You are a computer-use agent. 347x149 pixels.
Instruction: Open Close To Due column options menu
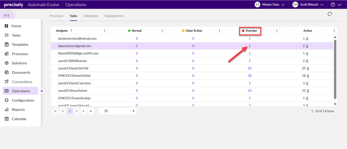tap(219, 31)
